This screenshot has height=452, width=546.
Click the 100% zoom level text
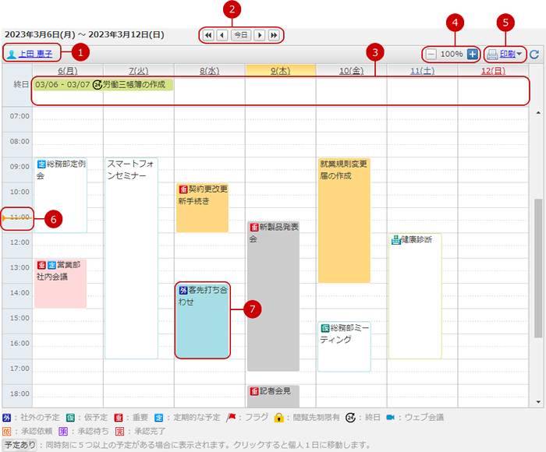coord(452,55)
